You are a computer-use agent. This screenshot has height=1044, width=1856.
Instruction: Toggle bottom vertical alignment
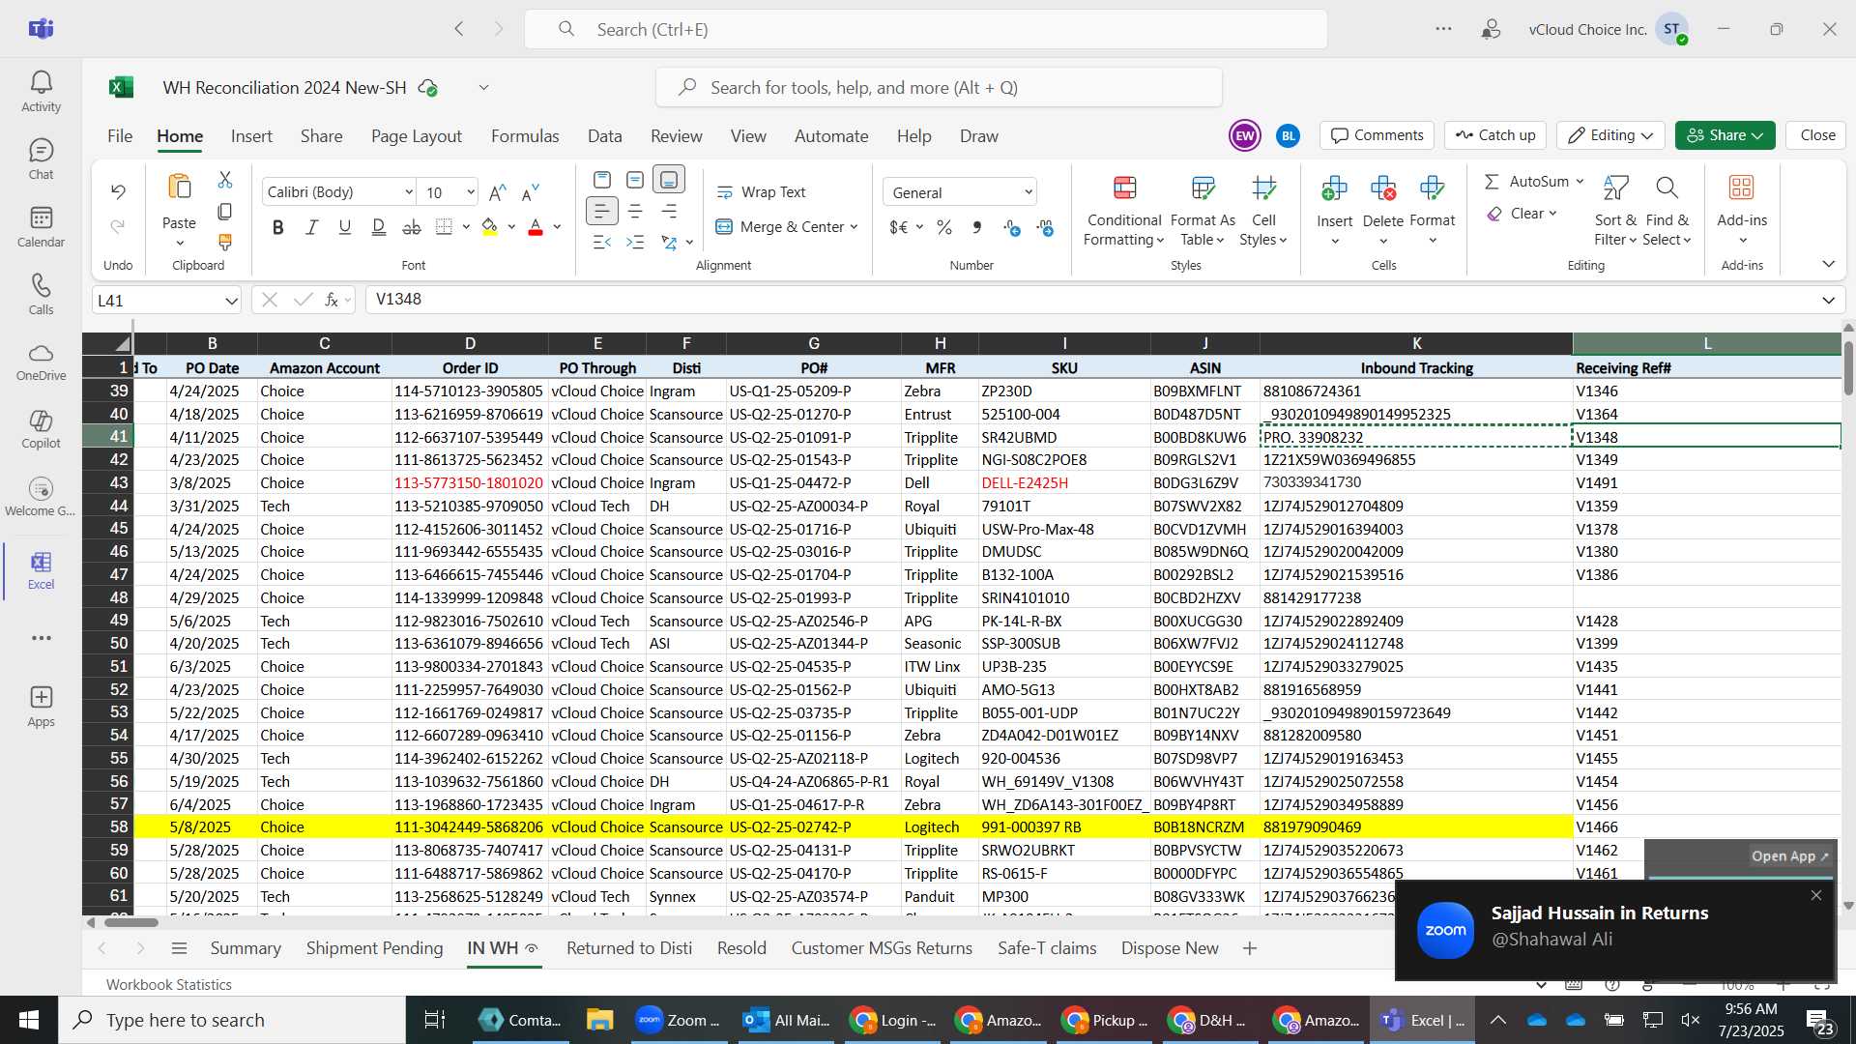[669, 180]
